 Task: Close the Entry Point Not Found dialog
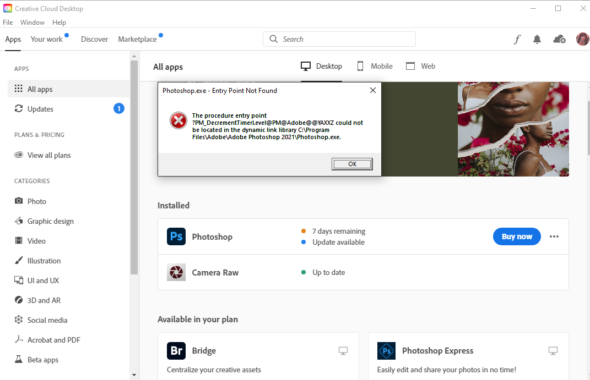click(373, 90)
